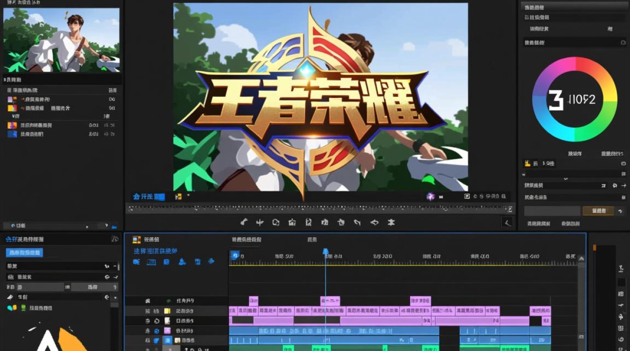Click the first blue icon in the timeline toolbar
This screenshot has width=630, height=351.
pyautogui.click(x=136, y=262)
